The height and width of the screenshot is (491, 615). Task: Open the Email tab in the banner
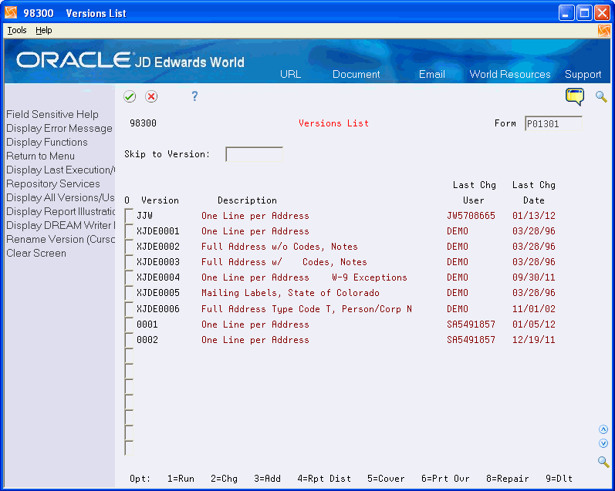tap(432, 74)
